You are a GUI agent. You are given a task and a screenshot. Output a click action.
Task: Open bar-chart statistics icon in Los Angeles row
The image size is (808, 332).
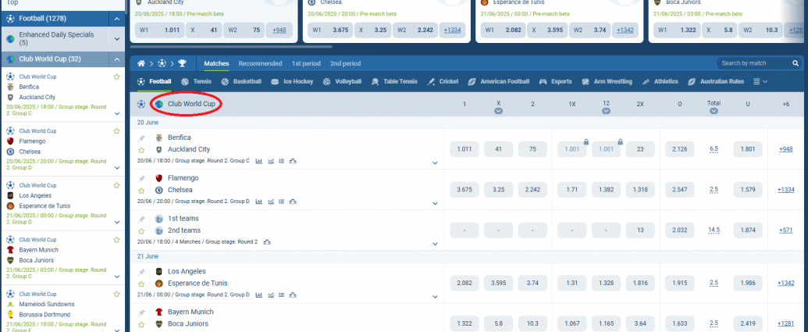point(258,295)
